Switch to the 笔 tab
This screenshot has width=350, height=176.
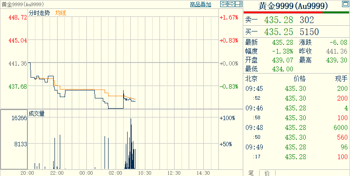click(x=251, y=173)
